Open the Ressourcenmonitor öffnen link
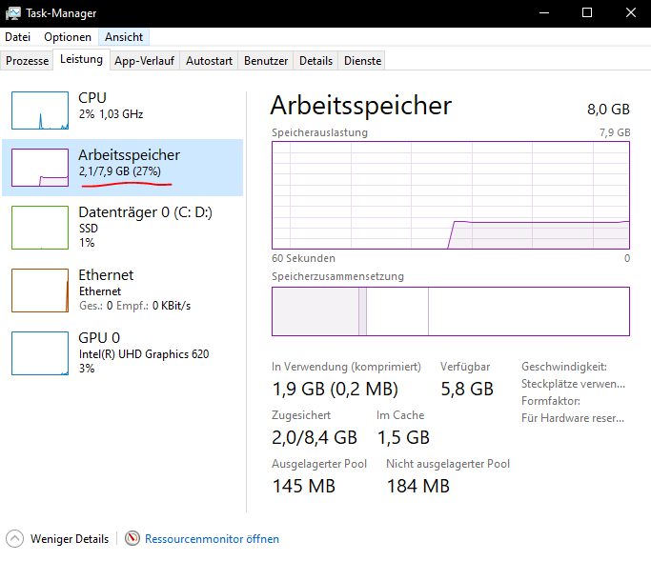651x561 pixels. tap(212, 538)
